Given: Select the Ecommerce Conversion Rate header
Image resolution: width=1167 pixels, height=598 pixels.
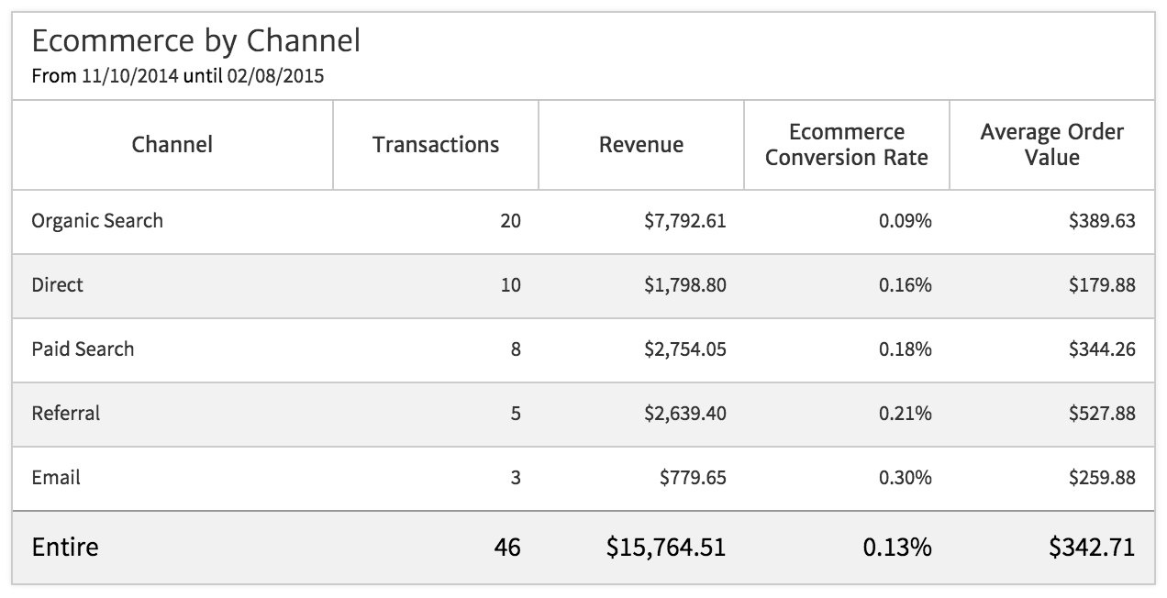Looking at the screenshot, I should (846, 145).
